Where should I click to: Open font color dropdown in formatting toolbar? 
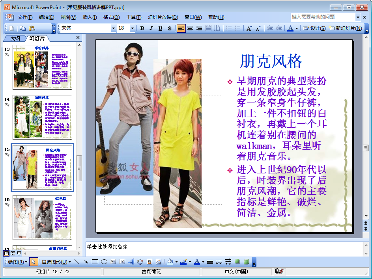[297, 29]
